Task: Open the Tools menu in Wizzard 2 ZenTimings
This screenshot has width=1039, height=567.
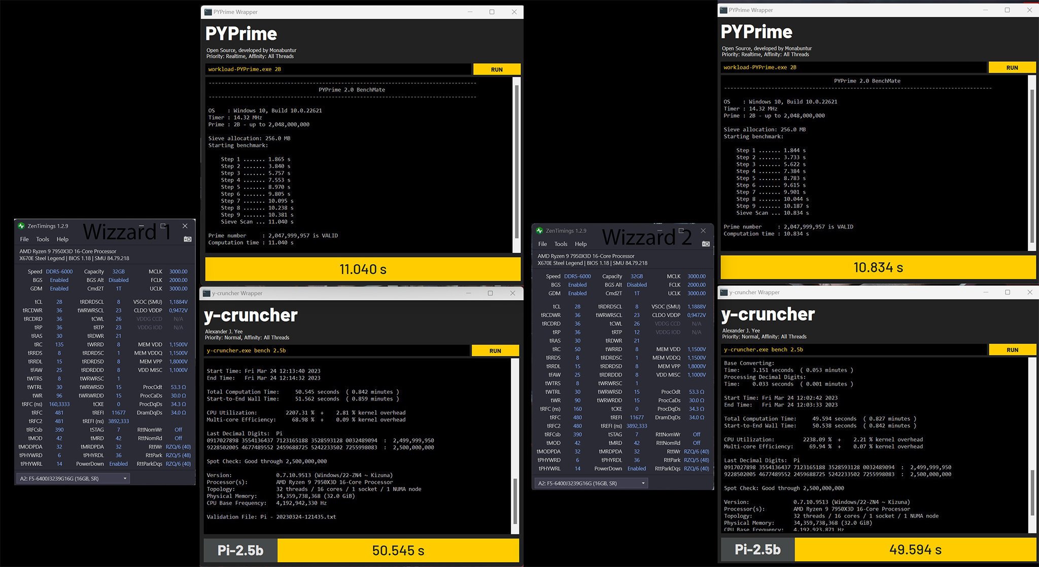Action: [x=561, y=244]
